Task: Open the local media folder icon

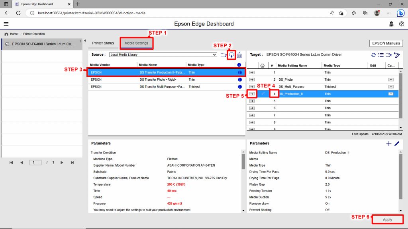Action: [x=223, y=55]
